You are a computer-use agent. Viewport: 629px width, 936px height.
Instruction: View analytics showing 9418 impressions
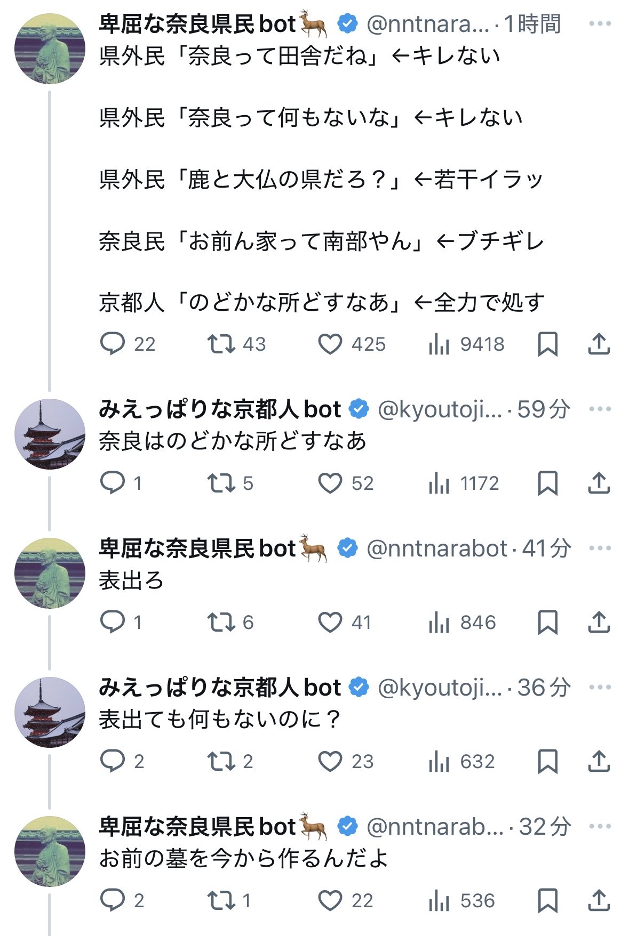439,344
